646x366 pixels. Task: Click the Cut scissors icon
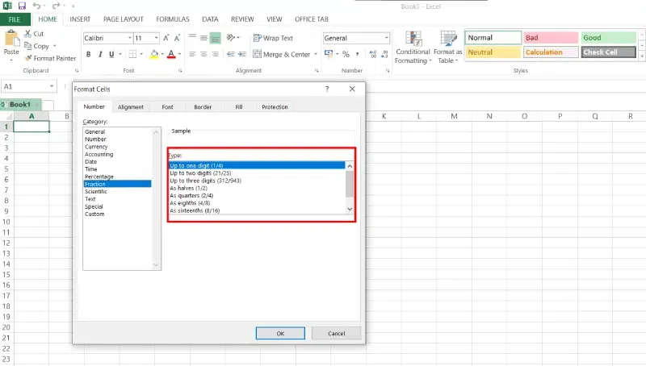[x=27, y=34]
